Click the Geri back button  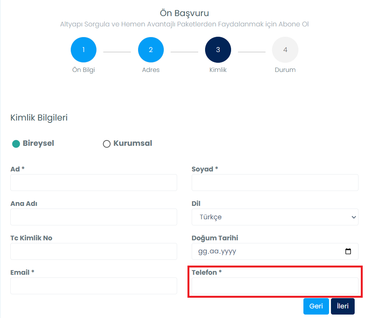(x=316, y=306)
